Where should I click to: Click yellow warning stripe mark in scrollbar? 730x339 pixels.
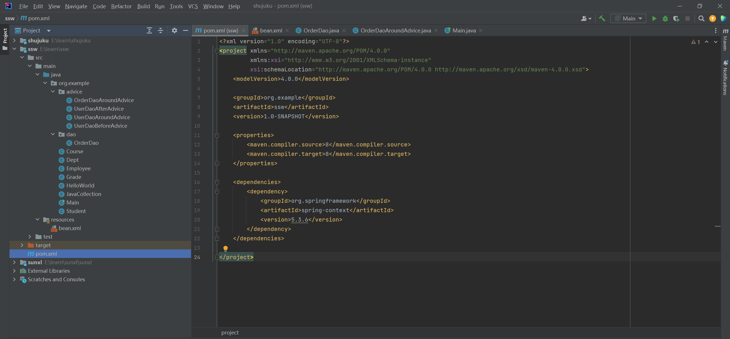click(x=717, y=226)
